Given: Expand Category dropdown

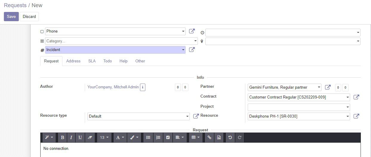Looking at the screenshot, I should [195, 41].
